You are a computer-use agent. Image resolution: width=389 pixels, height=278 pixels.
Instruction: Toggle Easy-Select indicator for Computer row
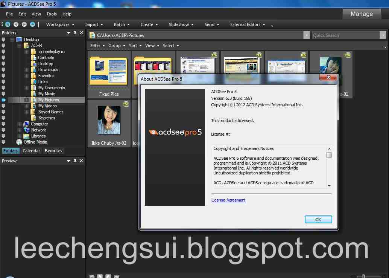tap(3, 124)
